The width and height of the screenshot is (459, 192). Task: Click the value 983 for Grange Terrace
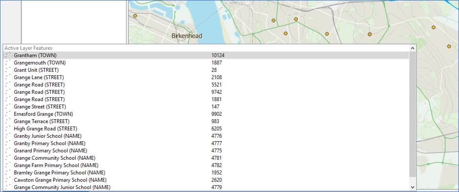(215, 121)
